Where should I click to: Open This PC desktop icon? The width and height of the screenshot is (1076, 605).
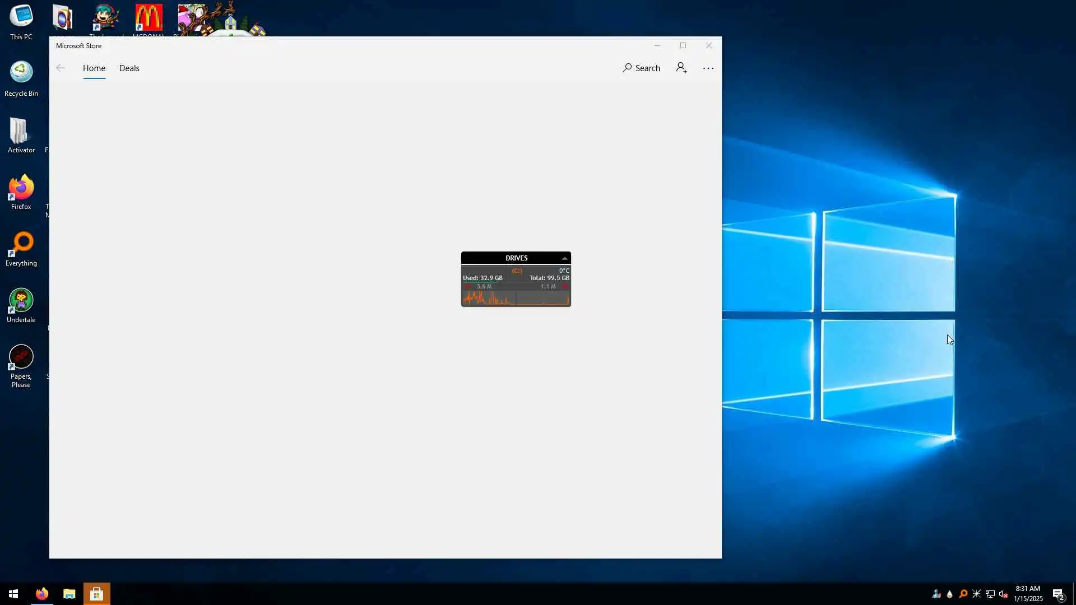(x=21, y=17)
